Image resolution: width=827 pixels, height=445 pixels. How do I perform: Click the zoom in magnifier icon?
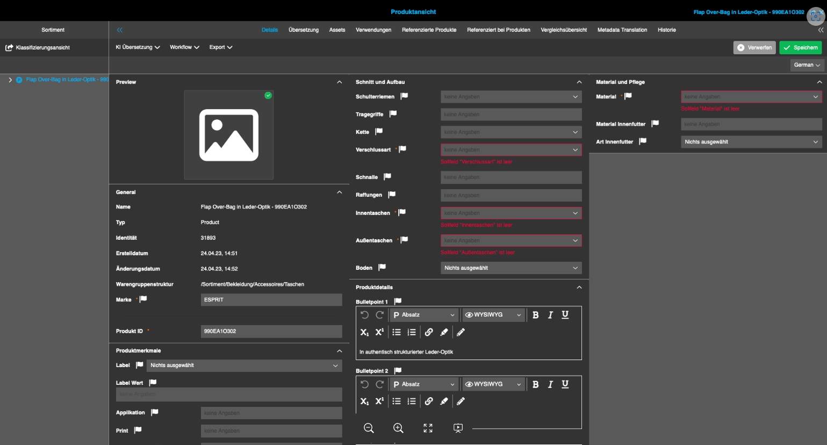(x=398, y=428)
